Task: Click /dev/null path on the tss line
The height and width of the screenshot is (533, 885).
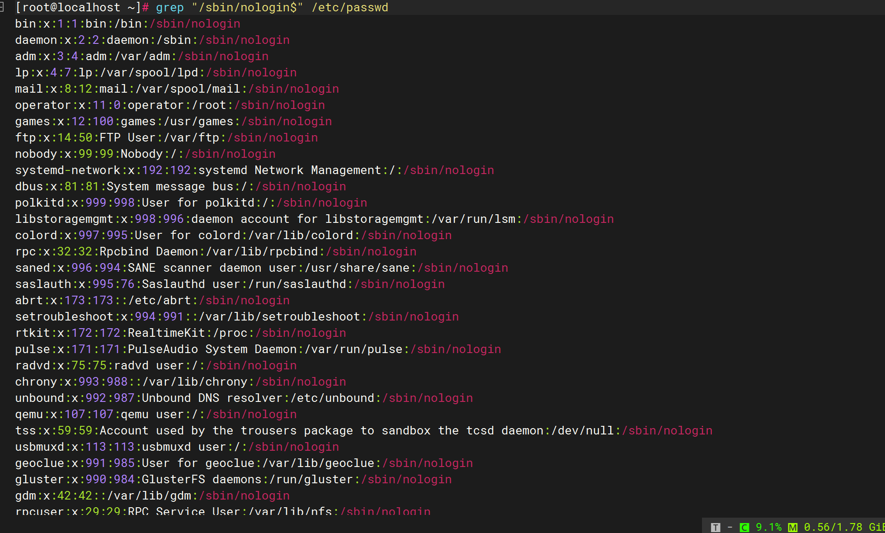Action: point(583,431)
